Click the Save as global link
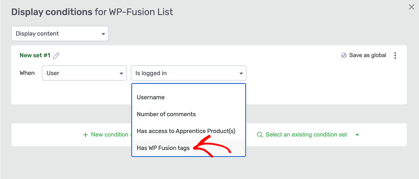Screen dimensions: 419x179 coord(367,55)
